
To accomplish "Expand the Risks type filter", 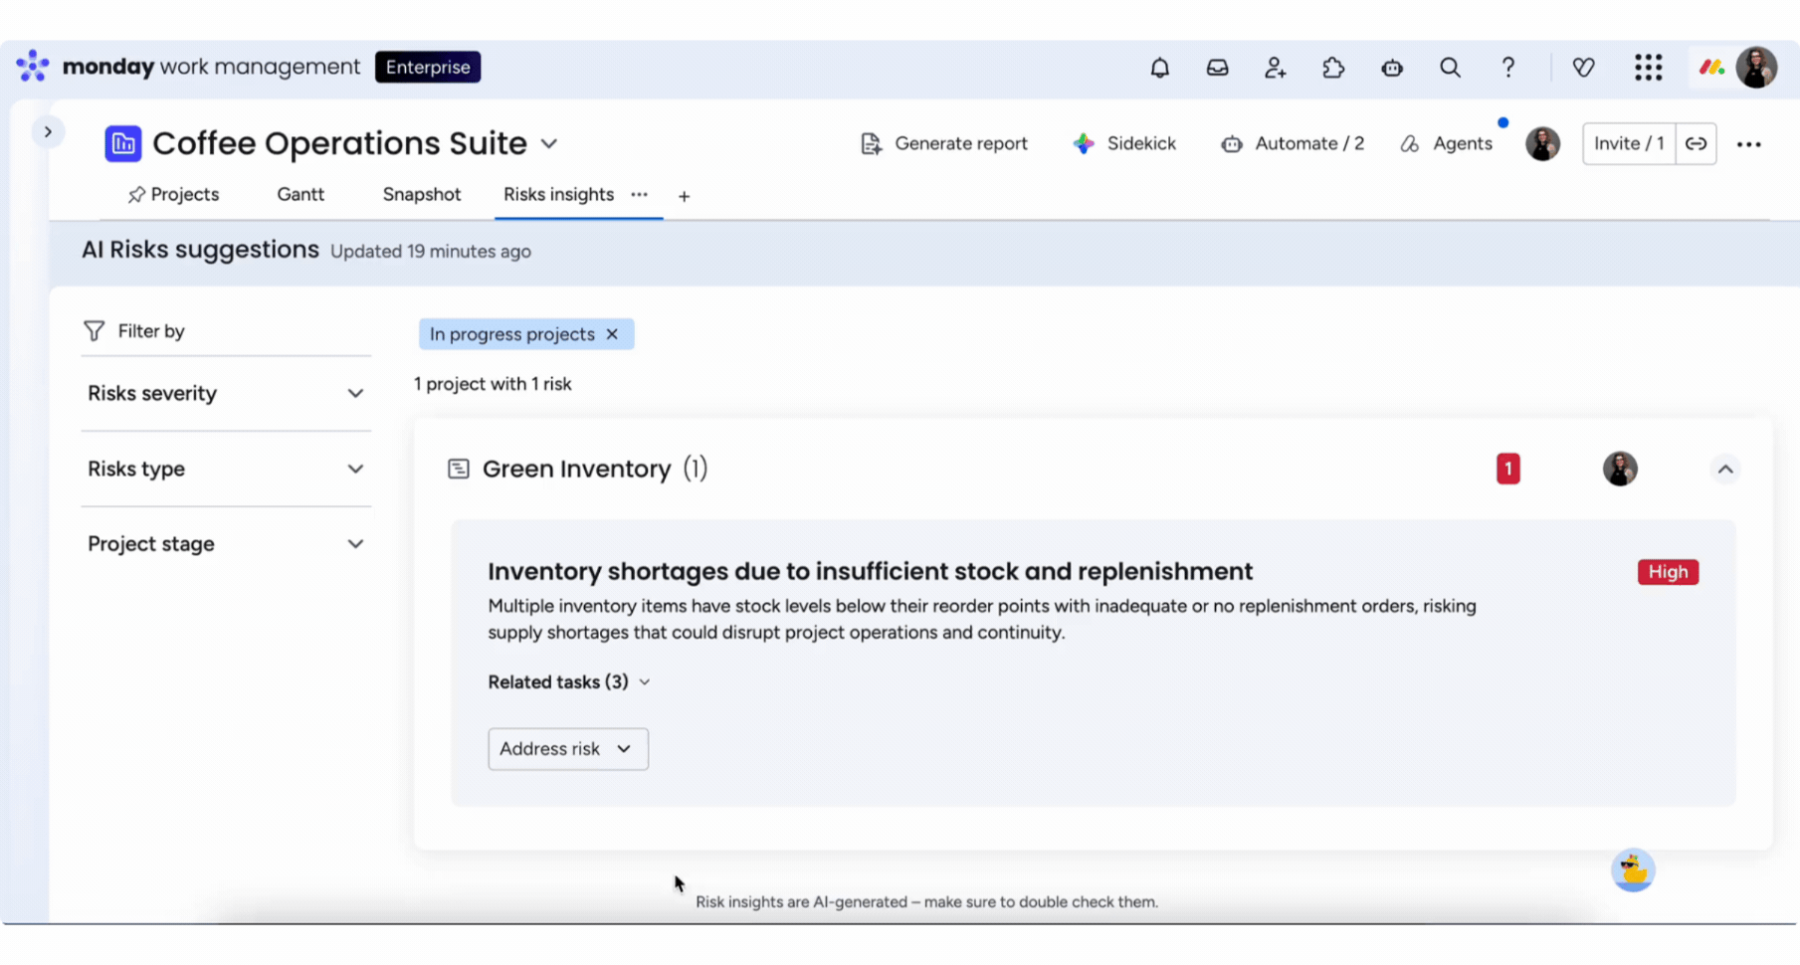I will pyautogui.click(x=226, y=469).
